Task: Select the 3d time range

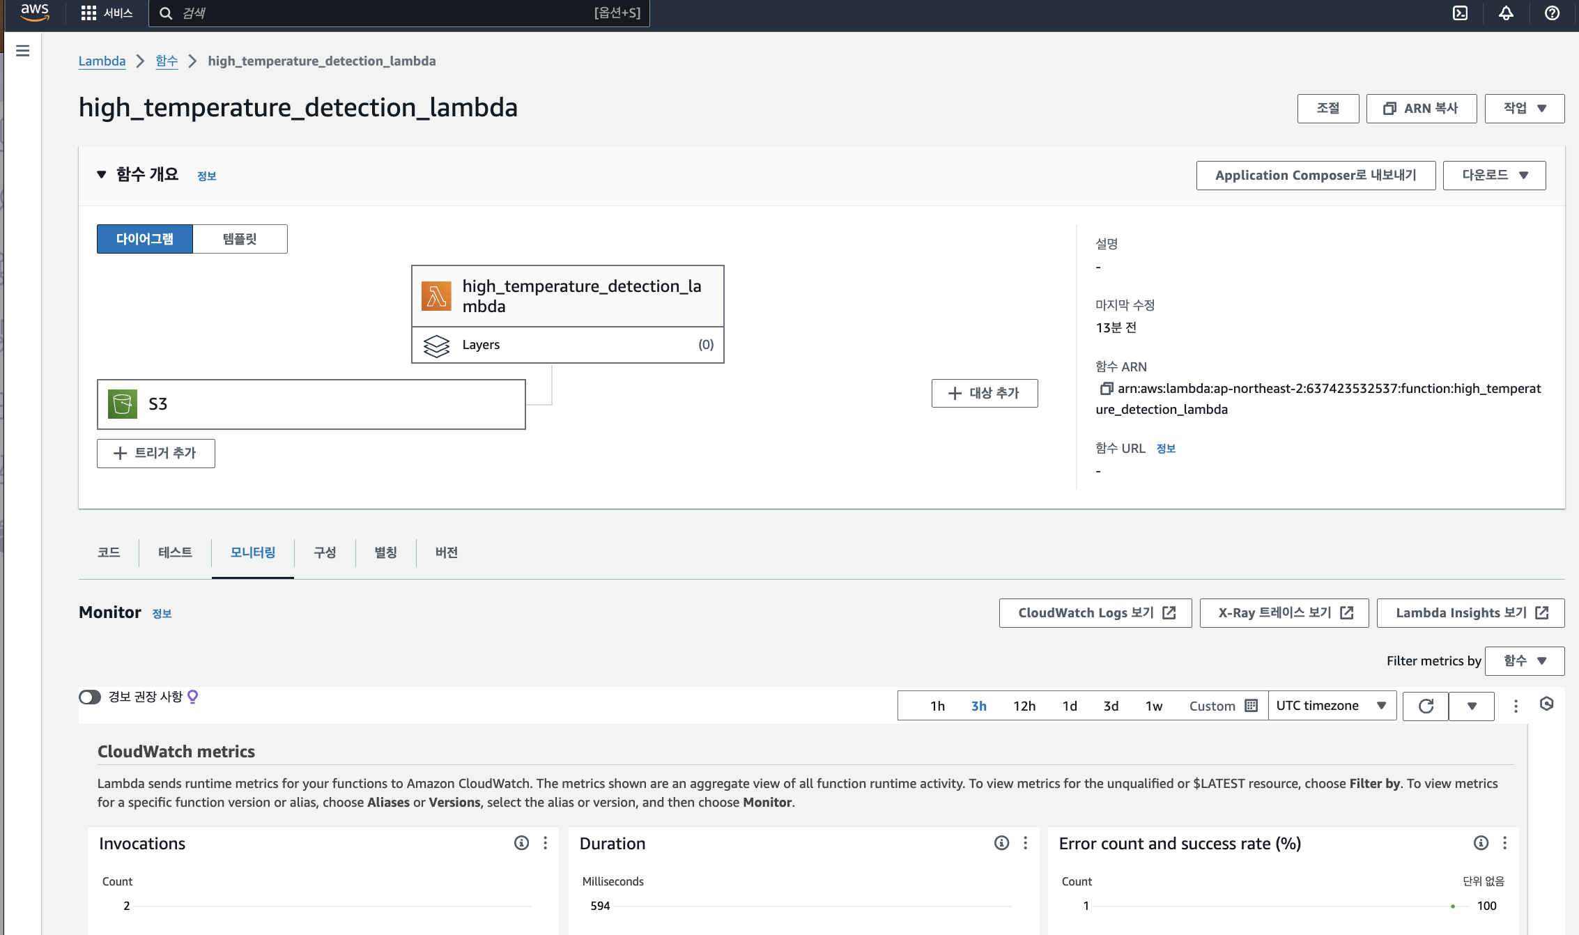Action: [1111, 706]
